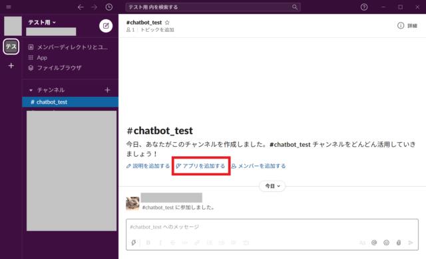Screen dimensions: 426x259
Task: Attach a file with the paperclip
Action: [399, 242]
